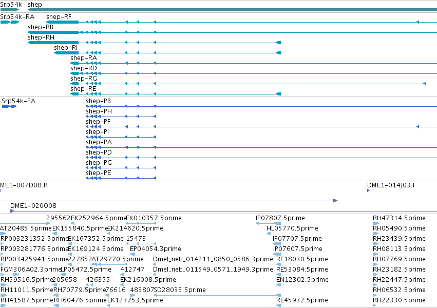Click the FGM306A02.3prime EST label
Screen dimensions: 437x308
pos(31,269)
